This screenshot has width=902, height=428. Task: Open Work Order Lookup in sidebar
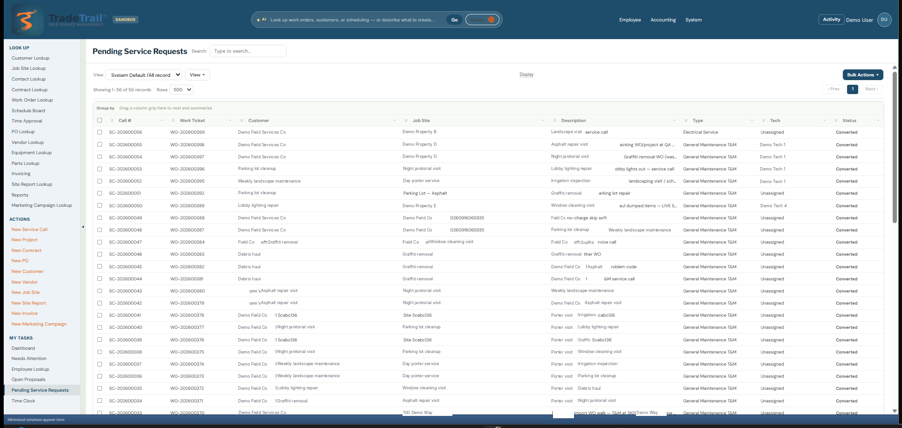pyautogui.click(x=32, y=100)
